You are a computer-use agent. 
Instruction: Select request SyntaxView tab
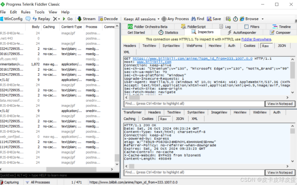(x=171, y=46)
